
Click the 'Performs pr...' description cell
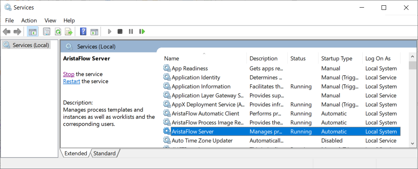click(x=265, y=113)
